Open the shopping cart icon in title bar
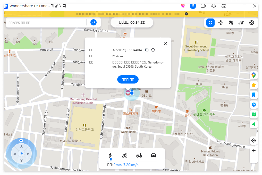This screenshot has height=175, width=262. (x=183, y=6)
